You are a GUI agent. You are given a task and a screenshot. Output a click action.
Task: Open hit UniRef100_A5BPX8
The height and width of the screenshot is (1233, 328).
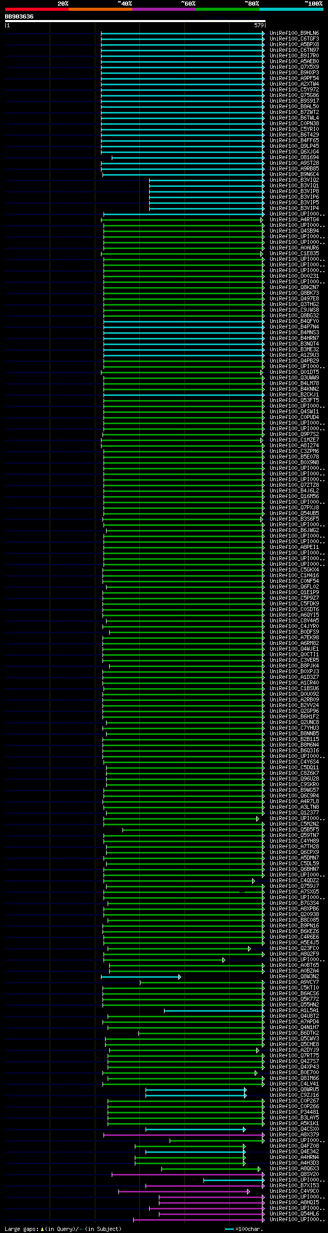pyautogui.click(x=294, y=45)
